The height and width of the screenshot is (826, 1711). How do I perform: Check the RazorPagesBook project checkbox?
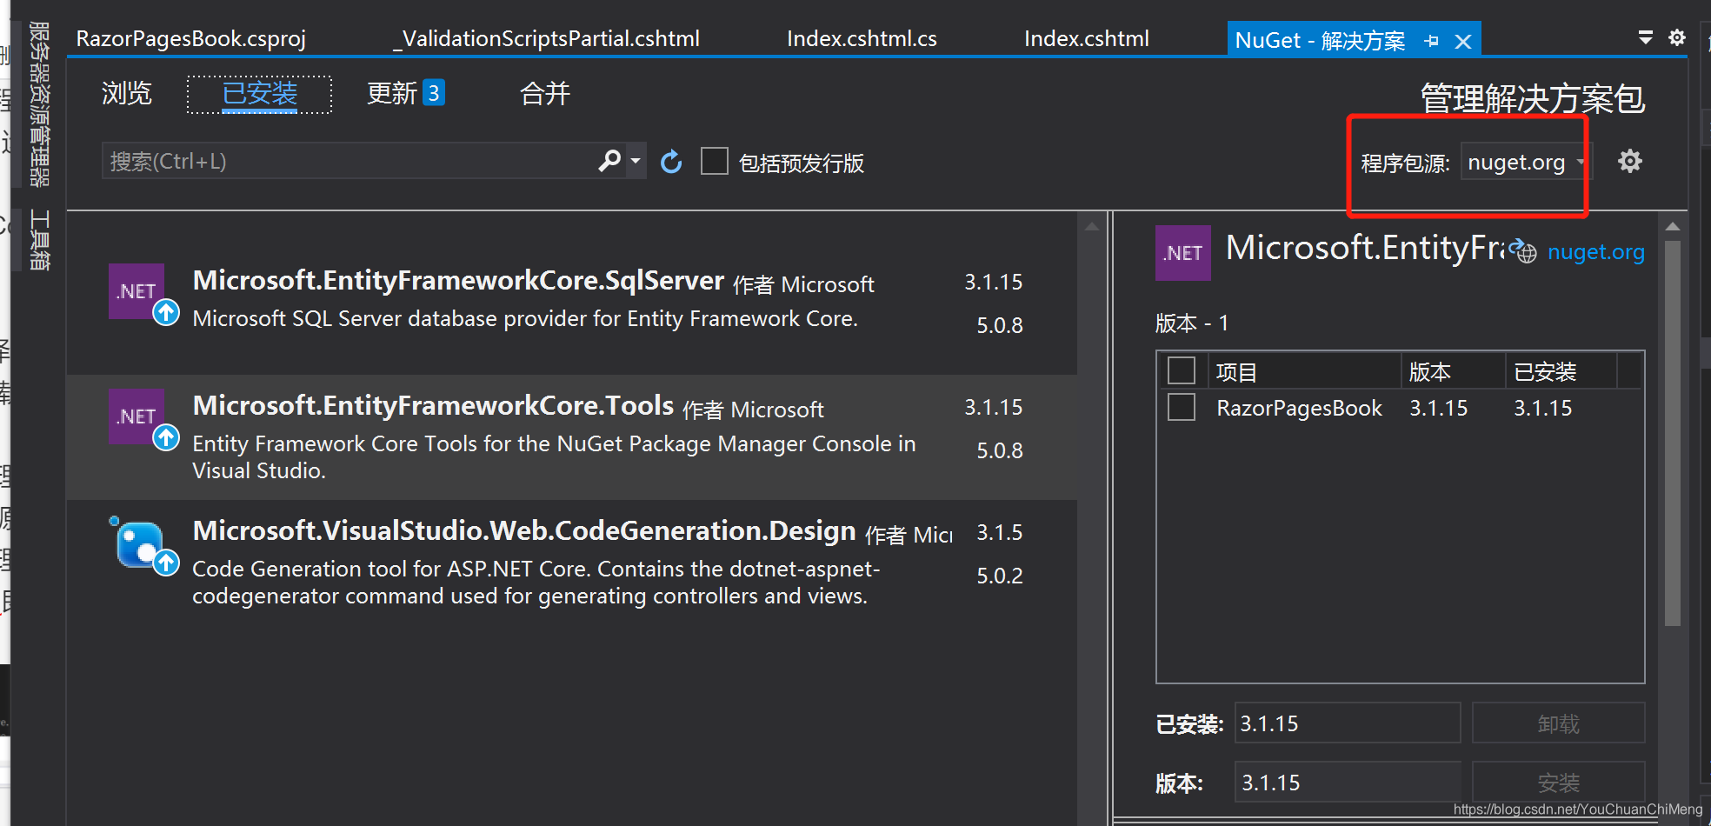tap(1181, 407)
